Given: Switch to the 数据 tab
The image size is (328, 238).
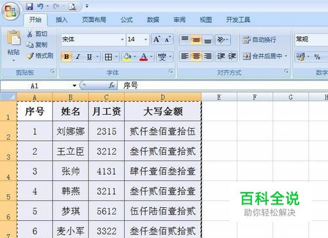Looking at the screenshot, I should point(153,20).
